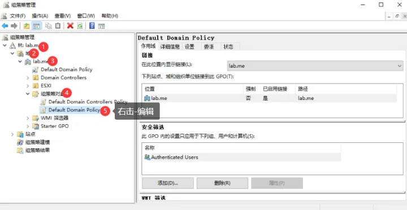Open the 操作(A) menu
This screenshot has height=210, width=407.
coord(40,16)
